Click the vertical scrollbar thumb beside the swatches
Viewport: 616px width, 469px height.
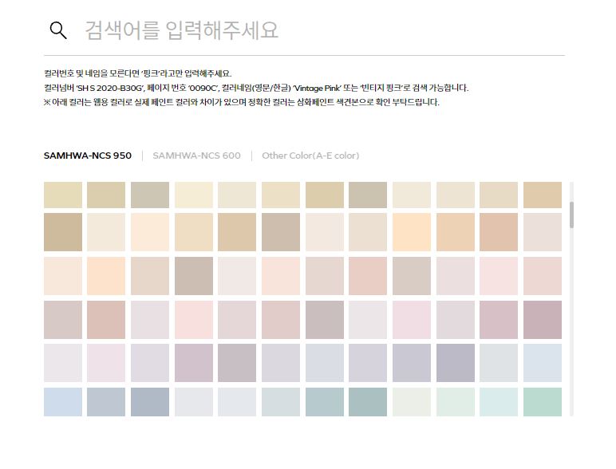tap(571, 214)
